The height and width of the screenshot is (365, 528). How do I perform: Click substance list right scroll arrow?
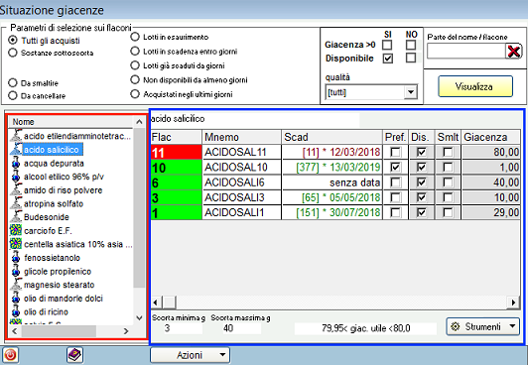pos(126,331)
